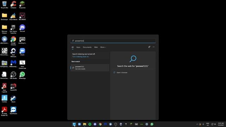Click the search text input field

[x=113, y=41]
